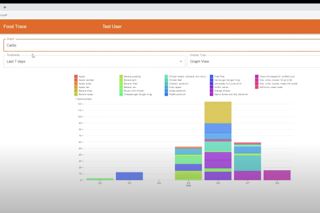Open the Test User profile link
This screenshot has width=320, height=213.
coord(112,27)
